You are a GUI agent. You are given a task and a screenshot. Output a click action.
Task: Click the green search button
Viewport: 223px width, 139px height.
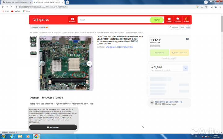(157, 20)
